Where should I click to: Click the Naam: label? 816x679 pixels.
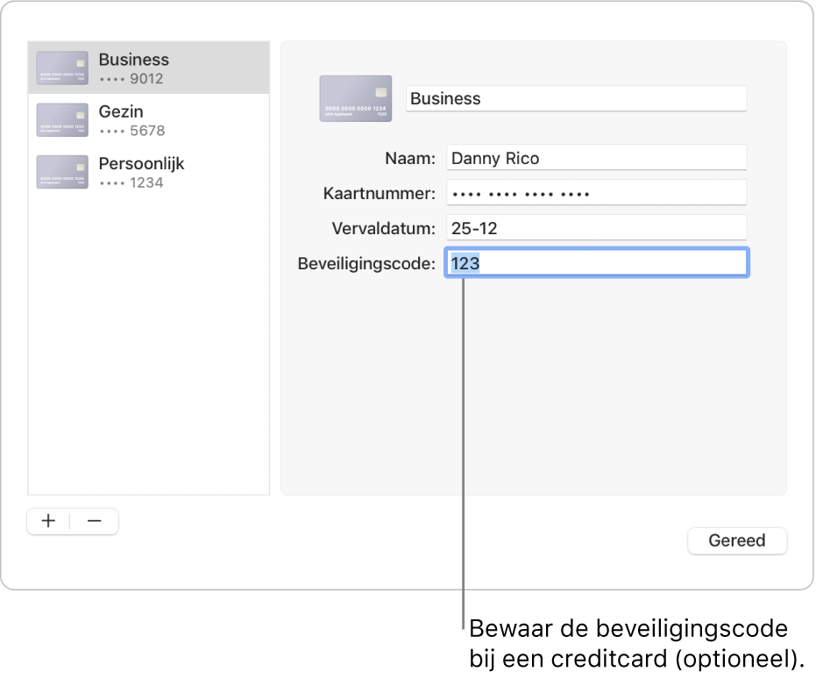tap(410, 158)
